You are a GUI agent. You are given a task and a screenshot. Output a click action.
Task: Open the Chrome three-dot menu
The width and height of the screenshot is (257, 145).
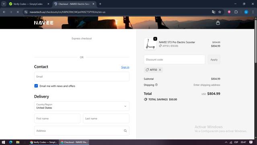click(253, 12)
